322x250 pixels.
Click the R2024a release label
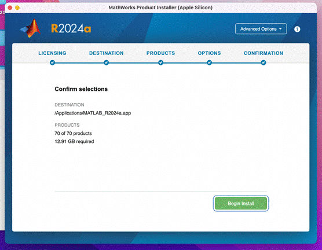71,28
